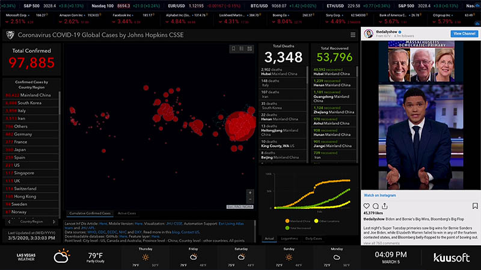Select Iran in confirmed cases list
The height and width of the screenshot is (270, 481).
click(31, 118)
